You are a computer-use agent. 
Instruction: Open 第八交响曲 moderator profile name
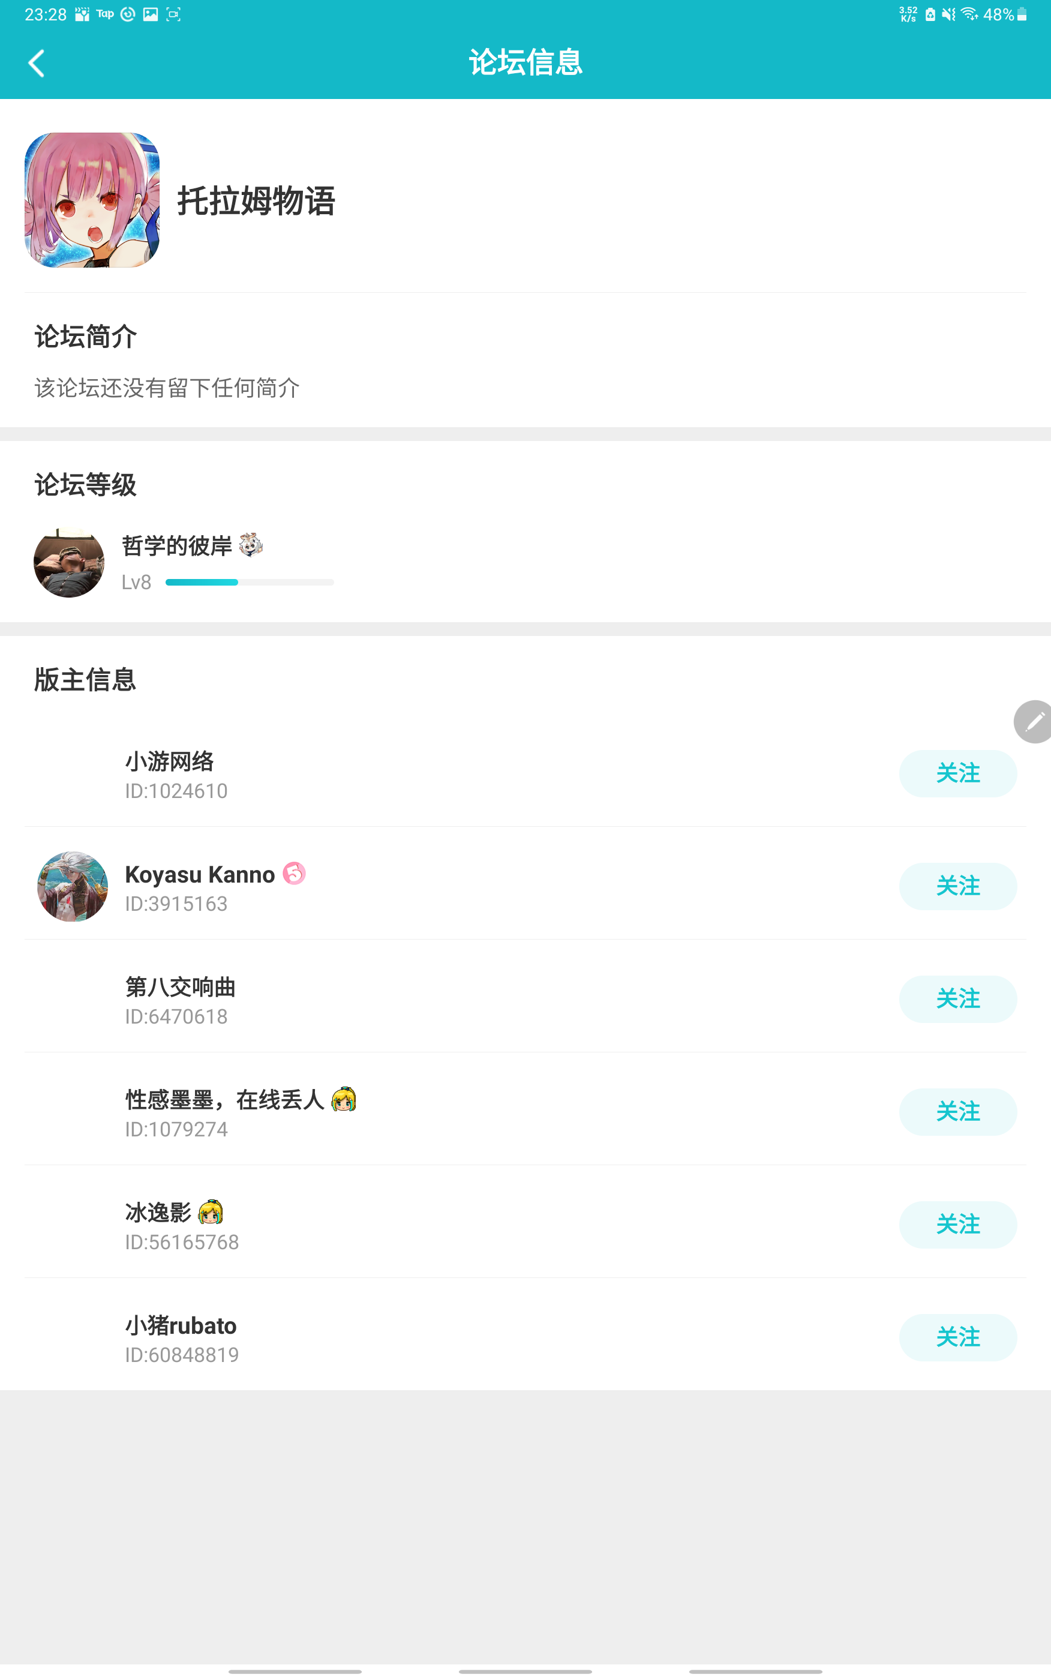[180, 987]
